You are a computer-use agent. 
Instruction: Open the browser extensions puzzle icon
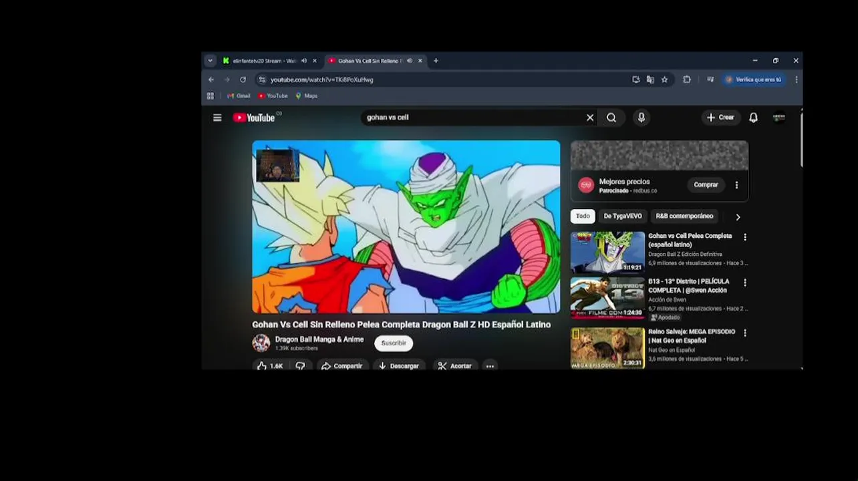(686, 79)
